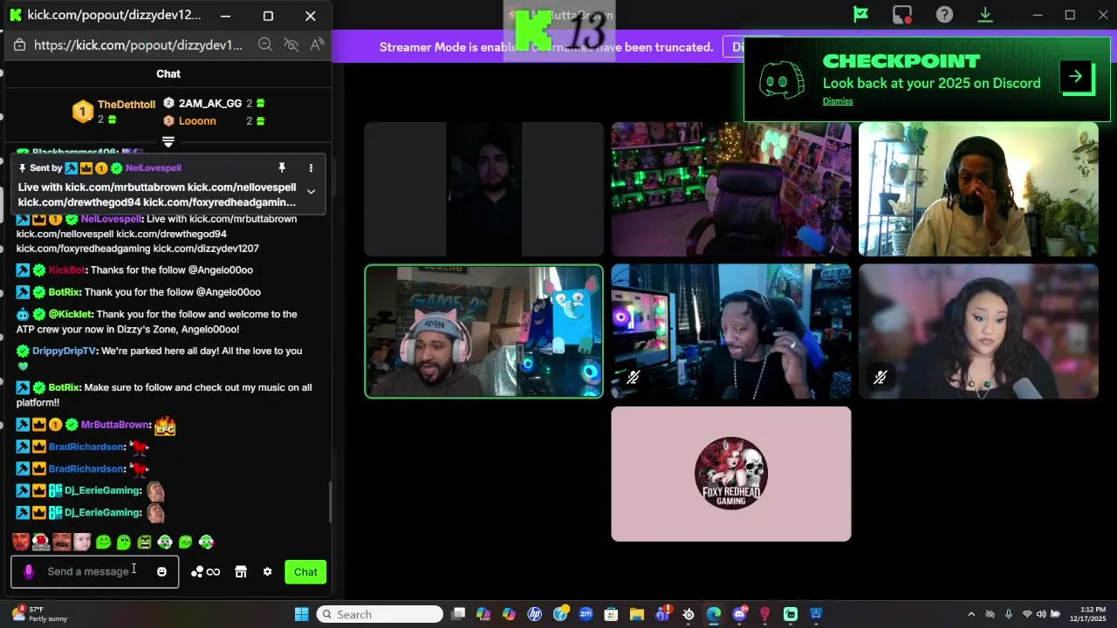1117x628 pixels.
Task: Open the Discord inbox icon with red dot
Action: click(x=902, y=15)
